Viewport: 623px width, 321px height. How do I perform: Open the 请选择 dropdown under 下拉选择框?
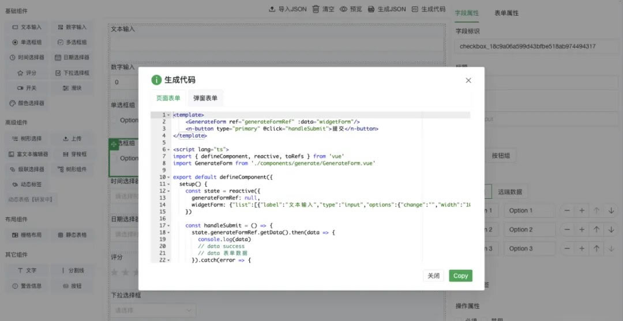pyautogui.click(x=153, y=310)
